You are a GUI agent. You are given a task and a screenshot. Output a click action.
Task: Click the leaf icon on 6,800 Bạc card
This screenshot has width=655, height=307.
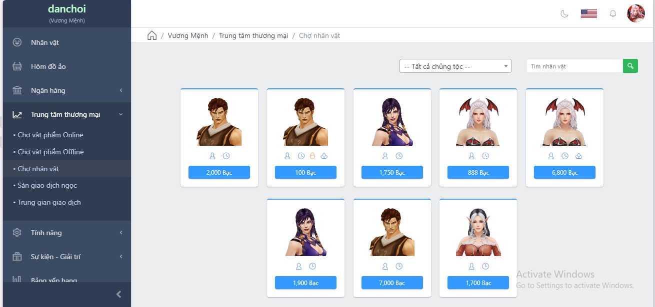click(578, 156)
